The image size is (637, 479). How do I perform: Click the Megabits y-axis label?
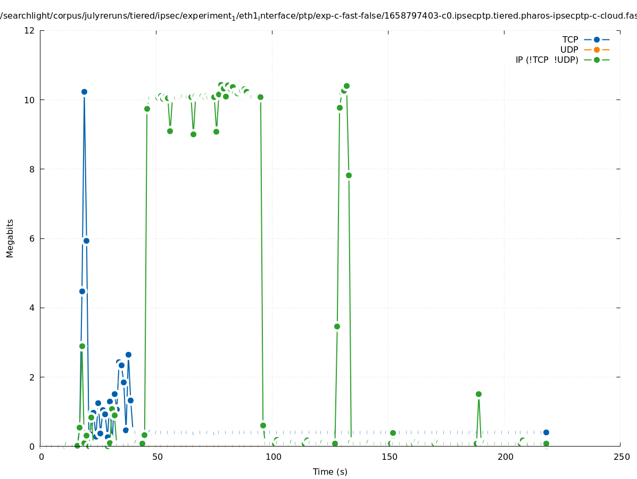[10, 238]
